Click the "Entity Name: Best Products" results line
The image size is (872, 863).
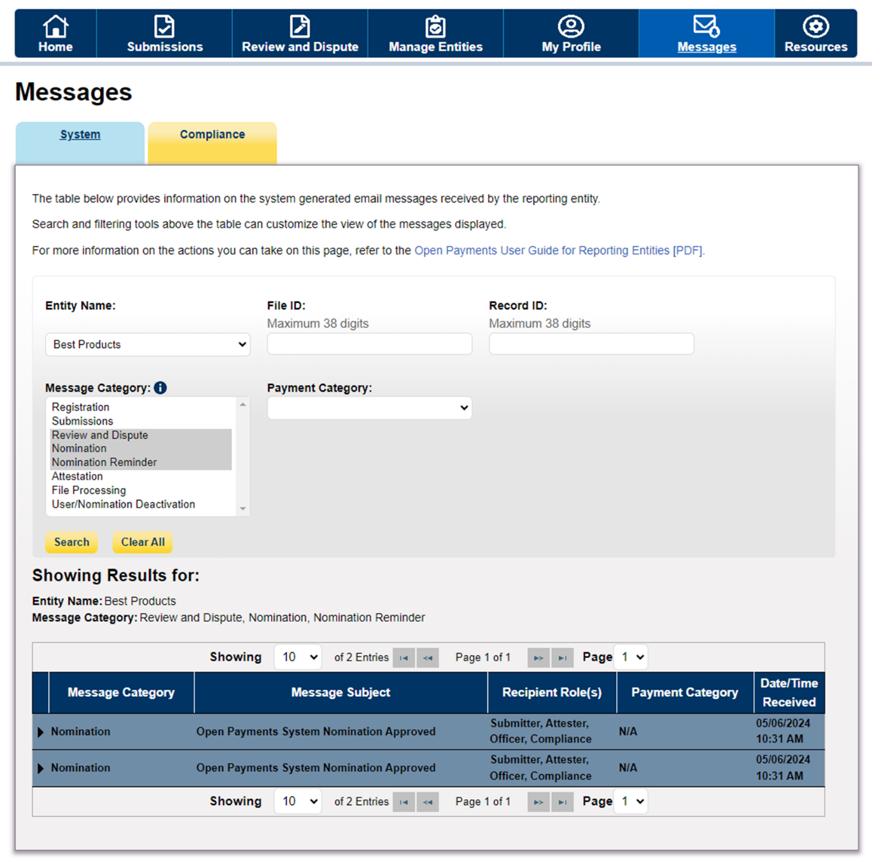104,601
